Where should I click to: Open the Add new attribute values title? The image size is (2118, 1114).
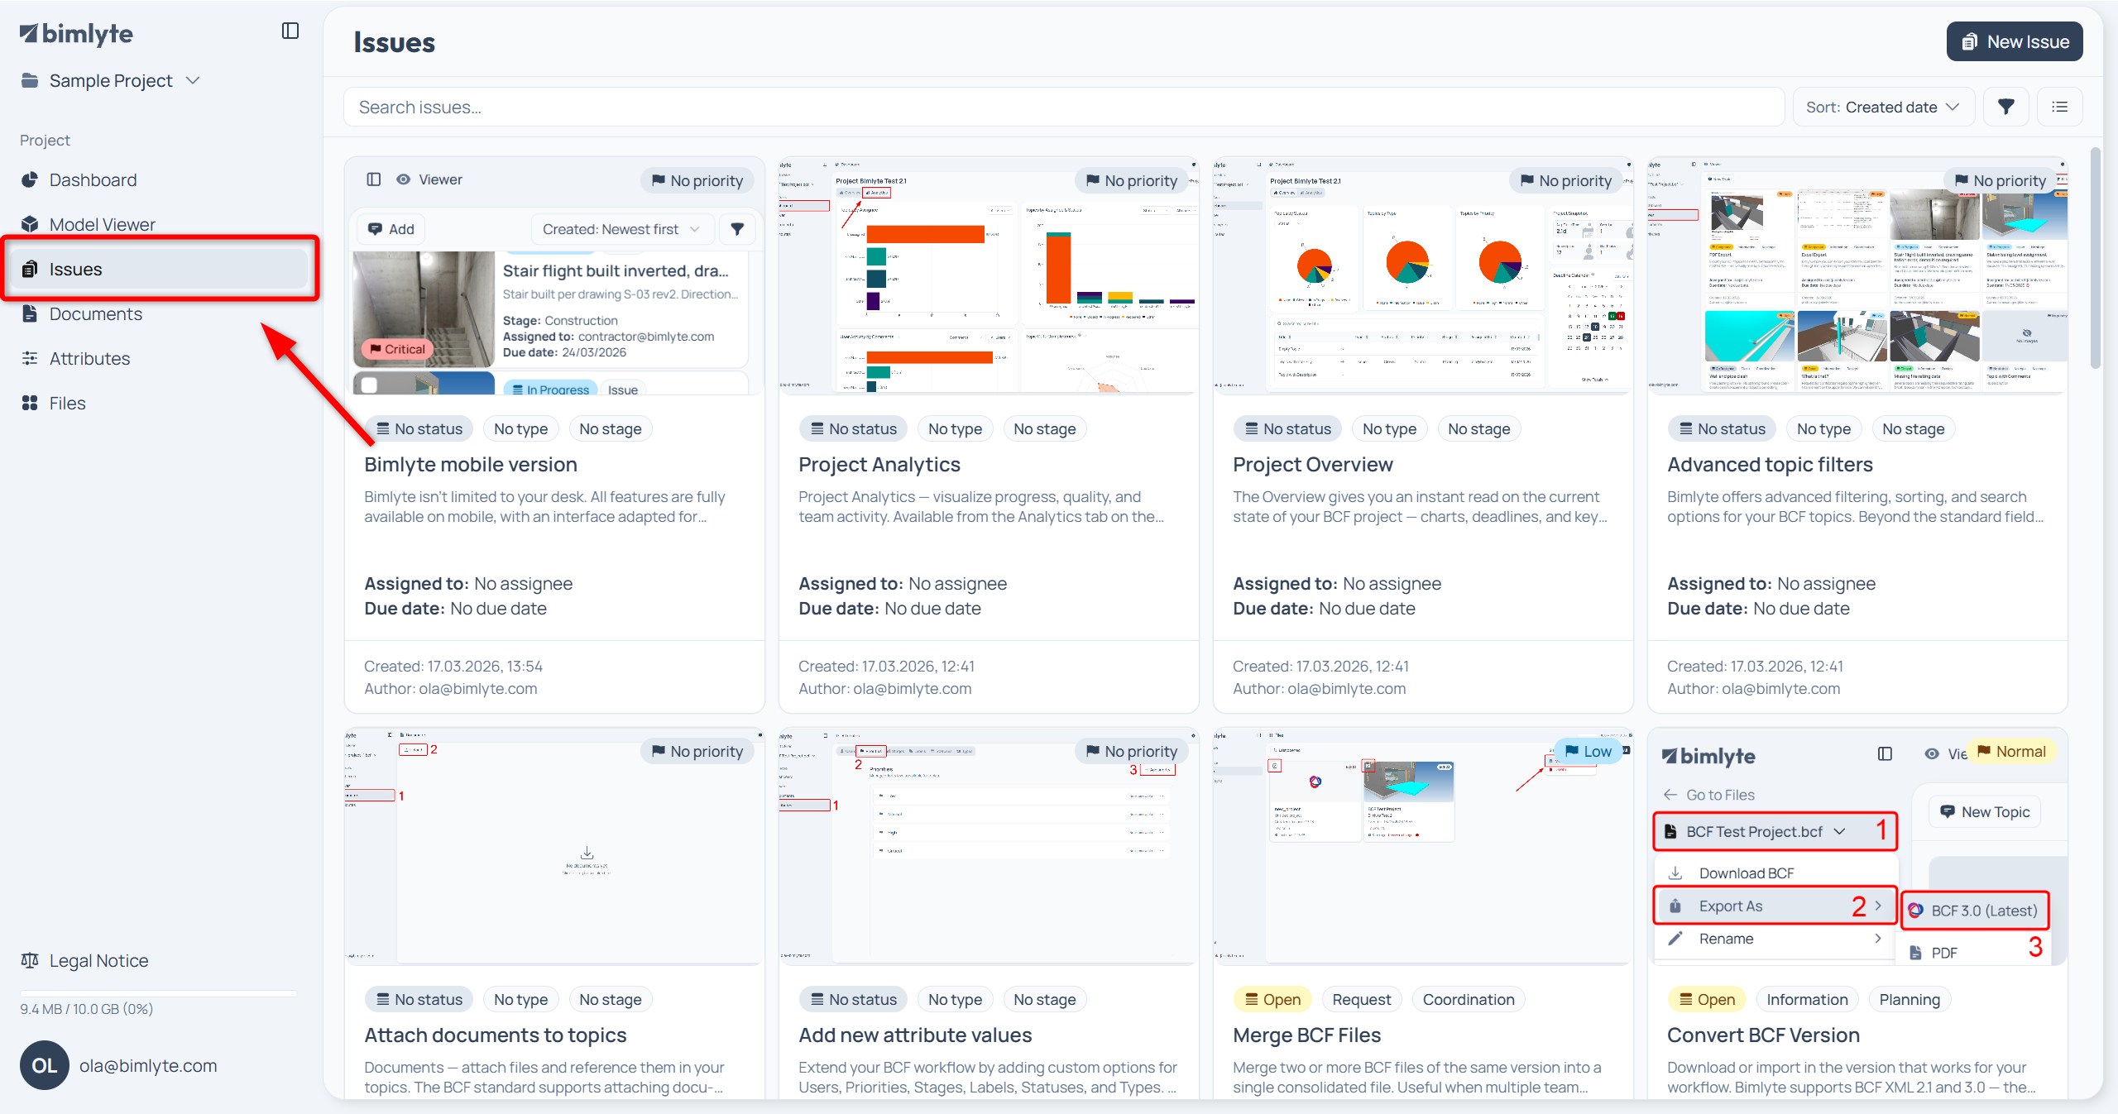click(915, 1035)
